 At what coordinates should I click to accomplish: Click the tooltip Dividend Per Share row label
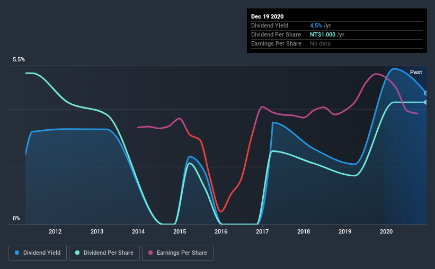click(x=276, y=34)
